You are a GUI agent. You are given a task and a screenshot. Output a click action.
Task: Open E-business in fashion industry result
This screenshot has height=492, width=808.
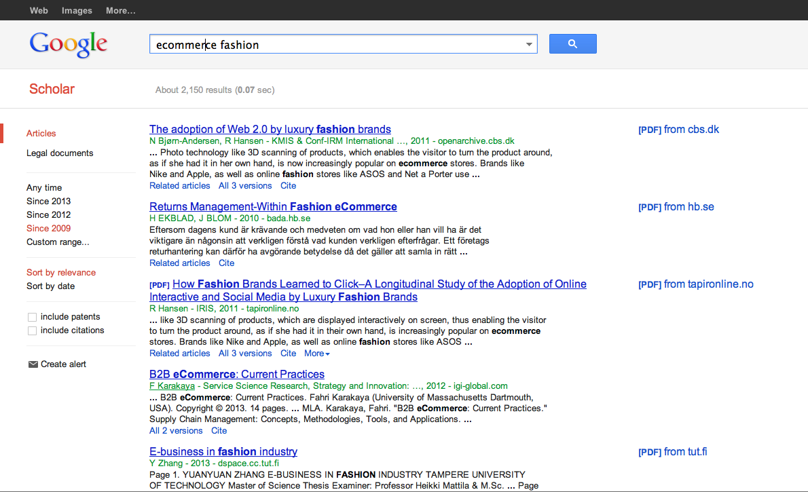pyautogui.click(x=223, y=451)
